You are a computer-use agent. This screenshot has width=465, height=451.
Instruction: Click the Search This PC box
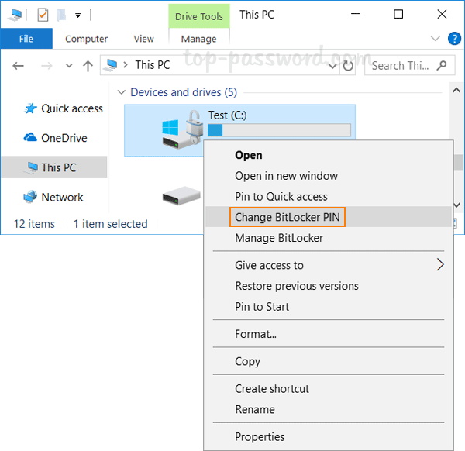point(409,65)
